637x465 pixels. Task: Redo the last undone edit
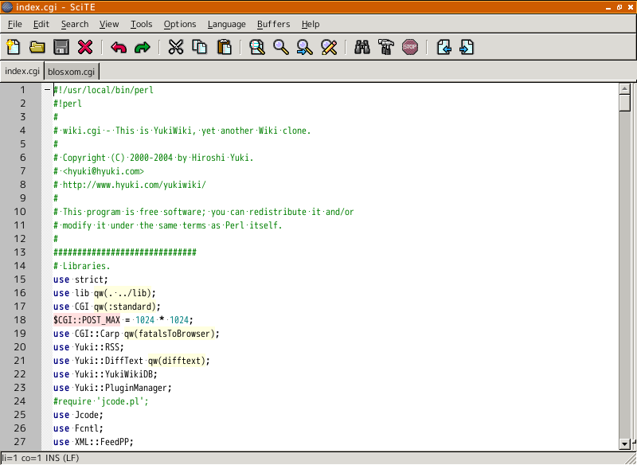(143, 47)
